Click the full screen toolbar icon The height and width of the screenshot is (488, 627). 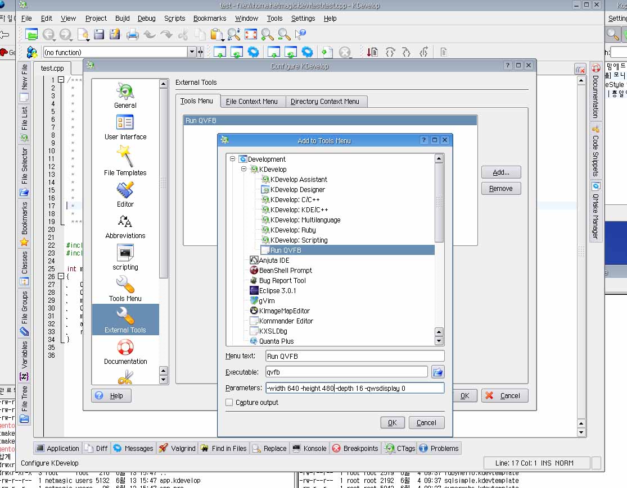click(250, 34)
